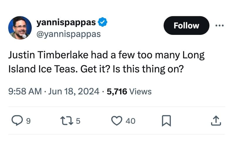Click the like count of 40
The width and height of the screenshot is (230, 141).
130,121
